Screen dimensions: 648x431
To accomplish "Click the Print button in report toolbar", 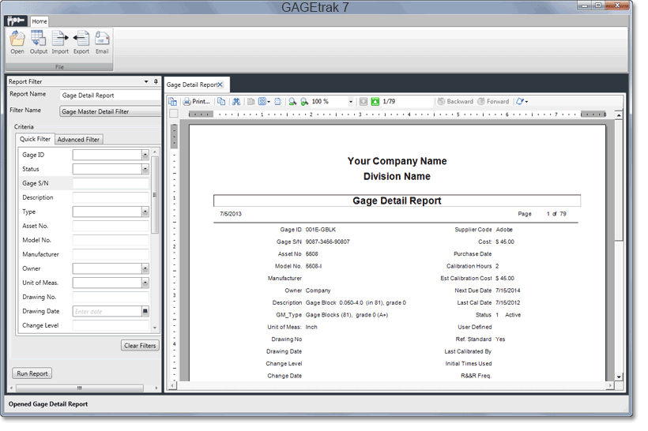I will click(197, 102).
